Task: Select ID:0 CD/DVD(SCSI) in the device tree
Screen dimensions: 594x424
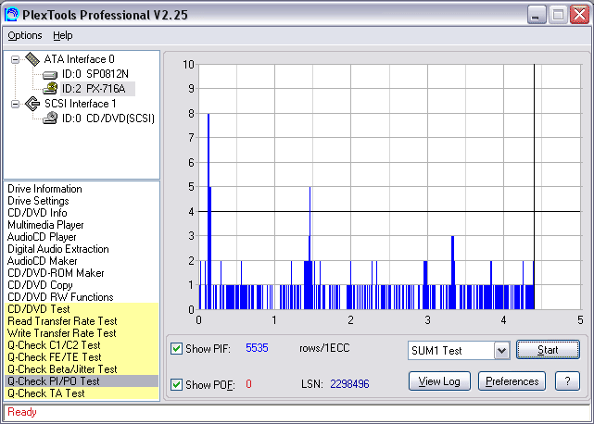Action: (108, 118)
